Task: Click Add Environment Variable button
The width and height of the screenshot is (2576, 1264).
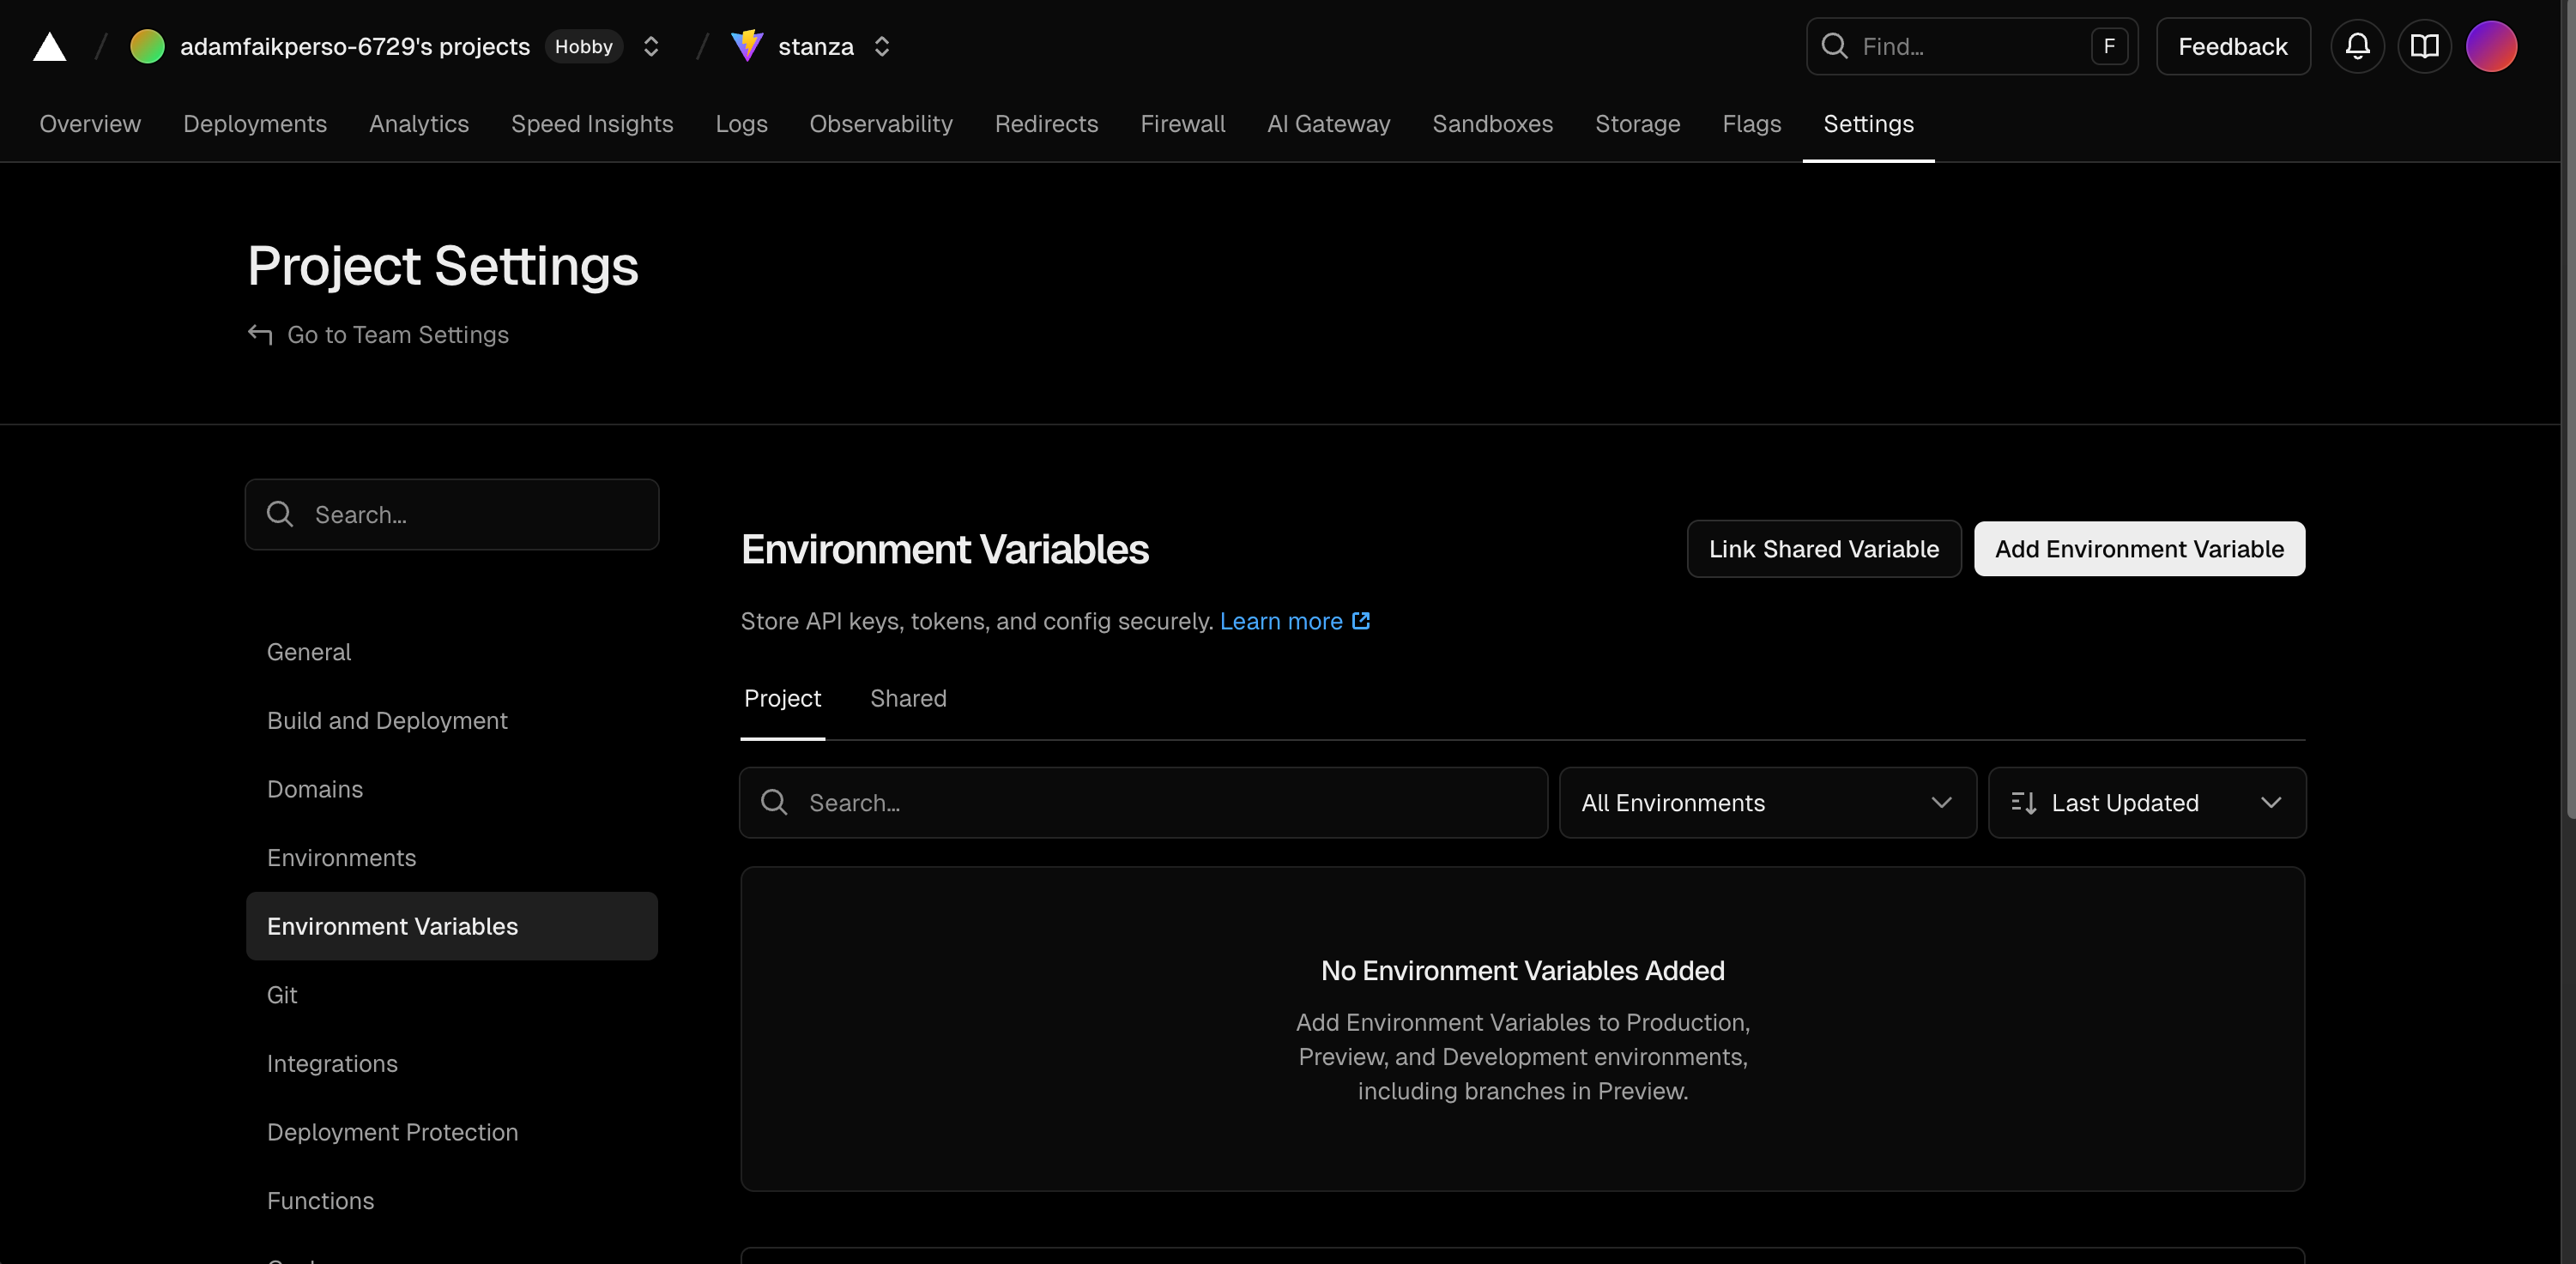Action: [2139, 549]
